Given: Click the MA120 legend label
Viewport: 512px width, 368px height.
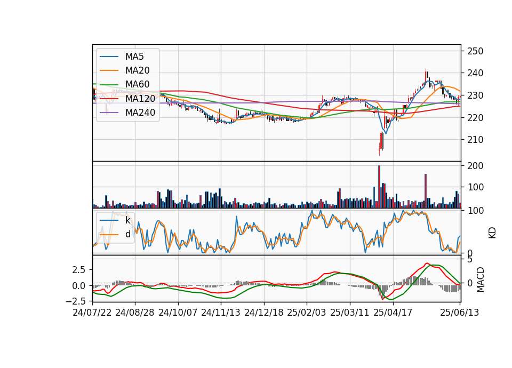Looking at the screenshot, I should (x=140, y=98).
